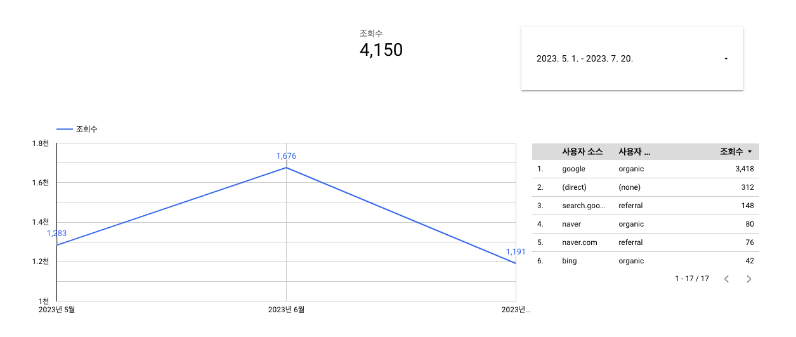This screenshot has width=796, height=337.
Task: Click the 2023년 6월 axis label
Action: [x=286, y=310]
